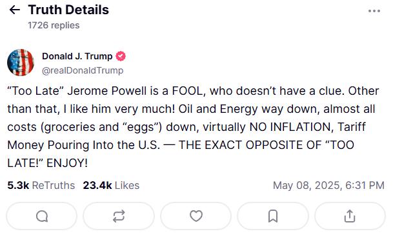Like the post with the heart icon
The height and width of the screenshot is (236, 393).
click(x=196, y=216)
